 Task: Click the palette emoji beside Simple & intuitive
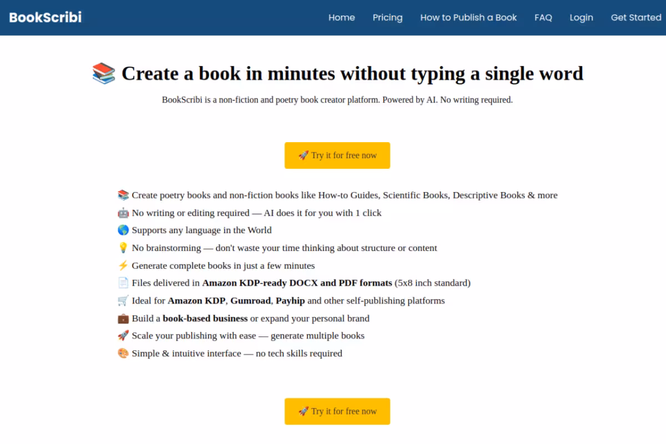click(x=123, y=353)
